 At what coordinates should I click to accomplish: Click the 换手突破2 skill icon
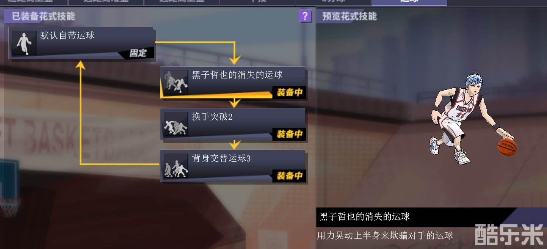pos(176,124)
